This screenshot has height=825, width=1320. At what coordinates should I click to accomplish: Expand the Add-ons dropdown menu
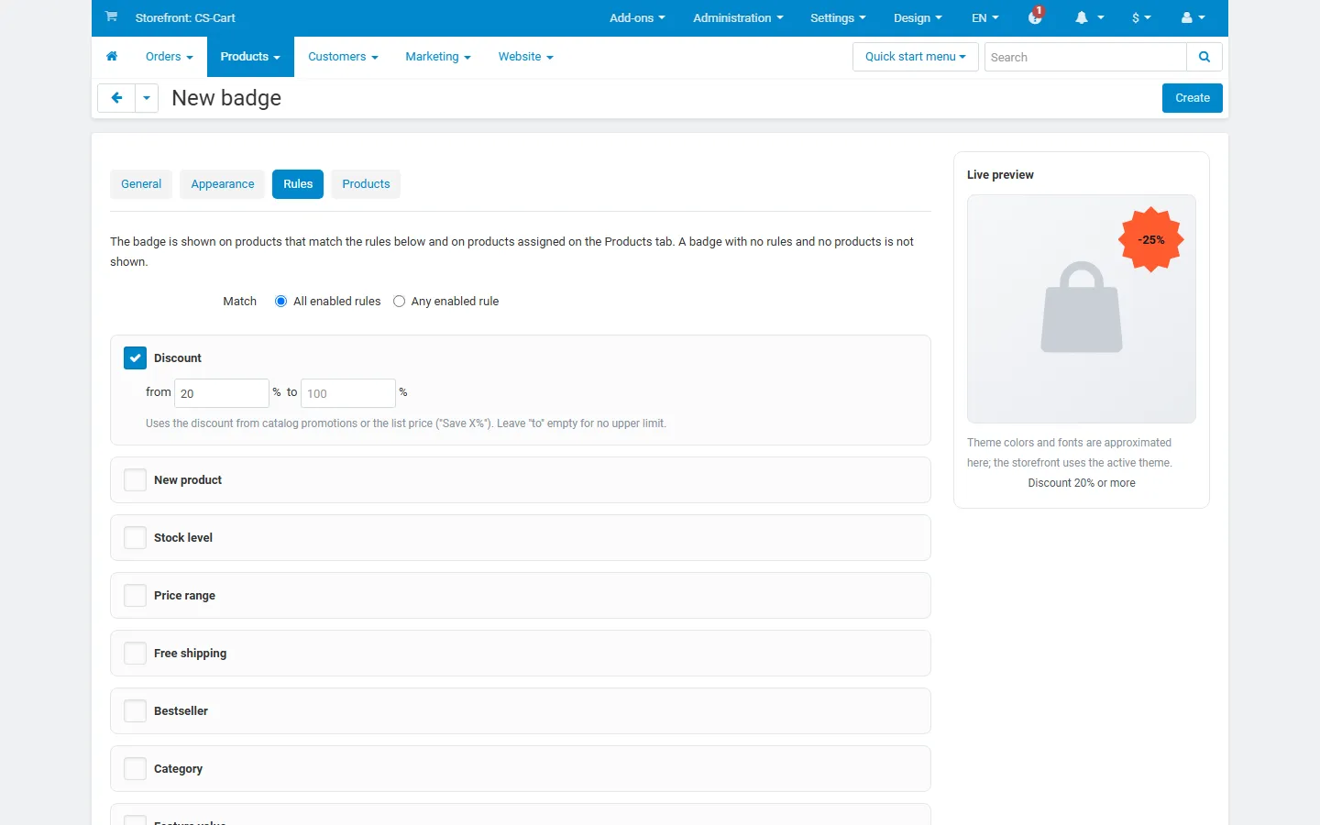tap(637, 18)
